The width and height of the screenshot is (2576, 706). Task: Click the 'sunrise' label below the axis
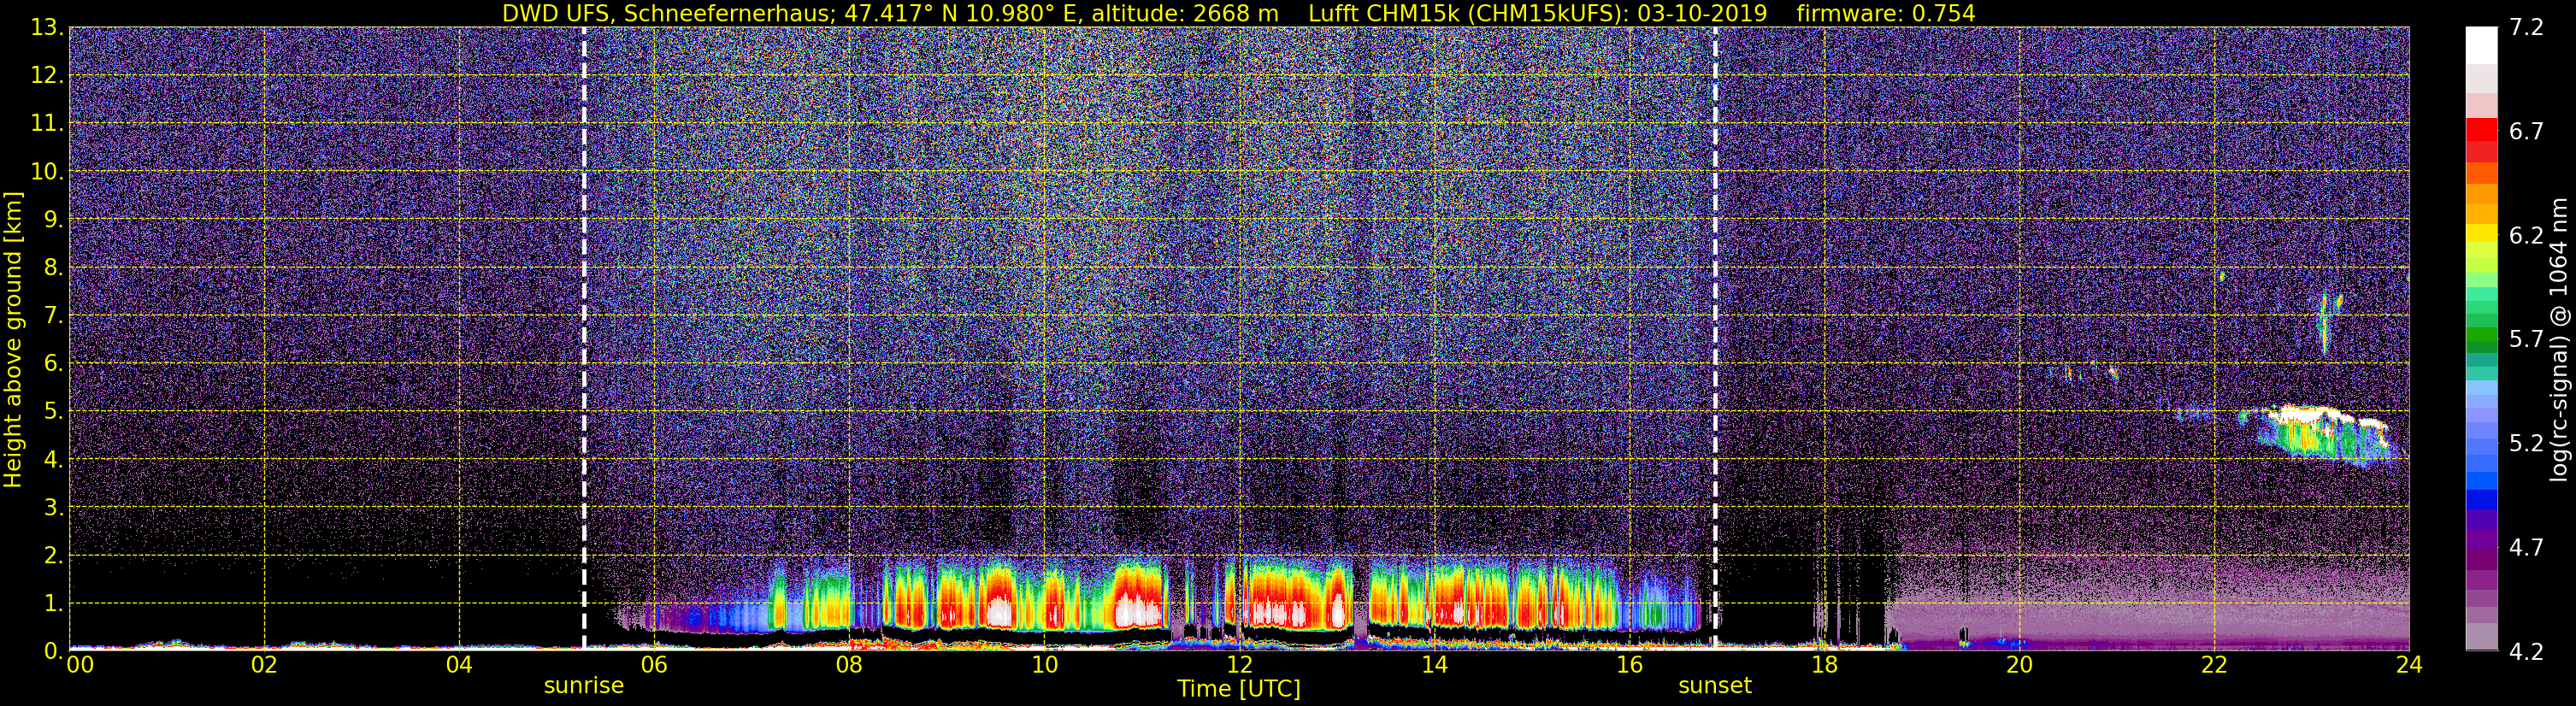point(584,685)
